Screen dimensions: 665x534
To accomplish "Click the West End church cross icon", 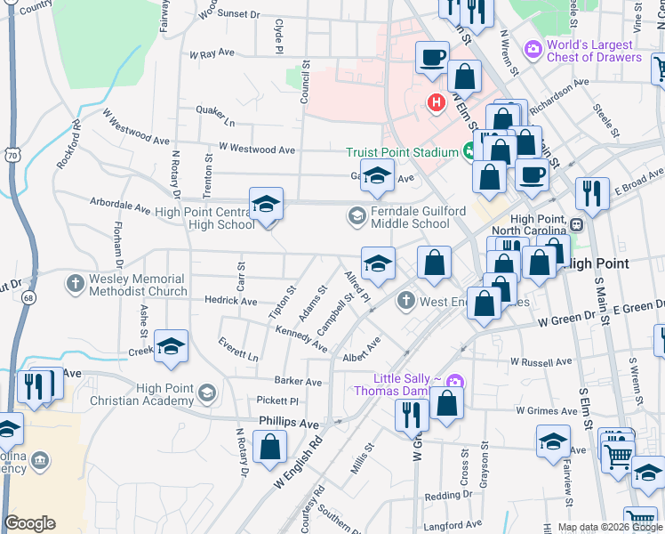I will pos(406,301).
